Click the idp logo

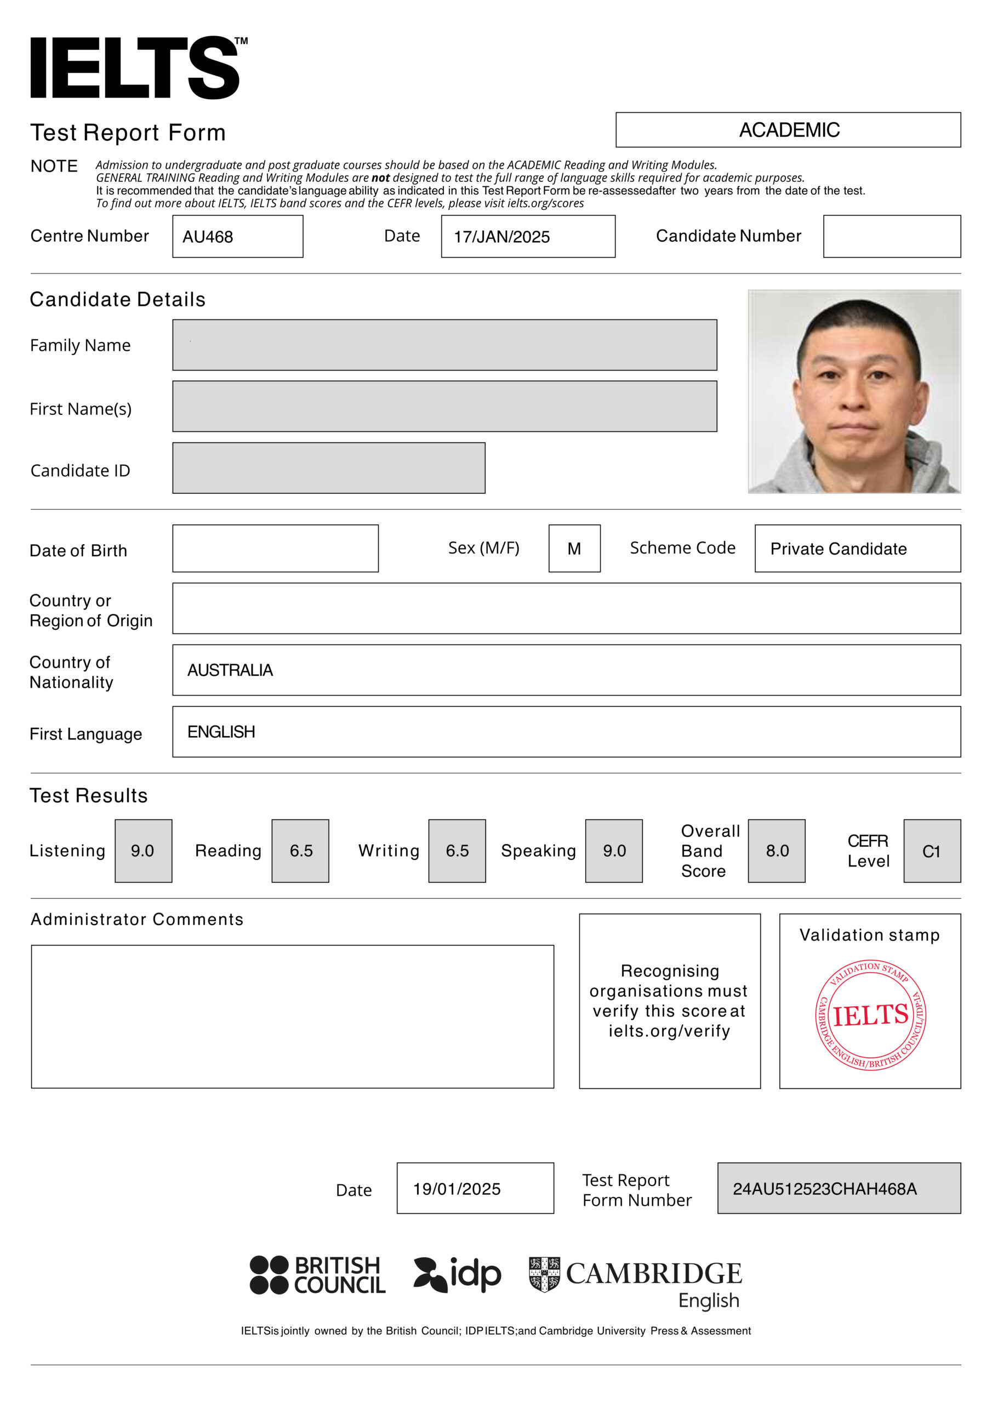click(x=457, y=1274)
